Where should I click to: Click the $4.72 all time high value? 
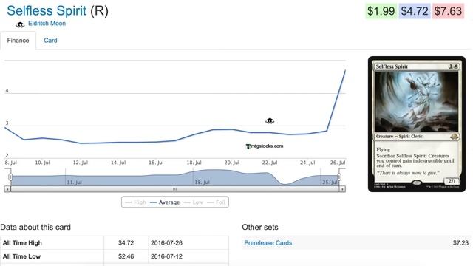click(126, 243)
